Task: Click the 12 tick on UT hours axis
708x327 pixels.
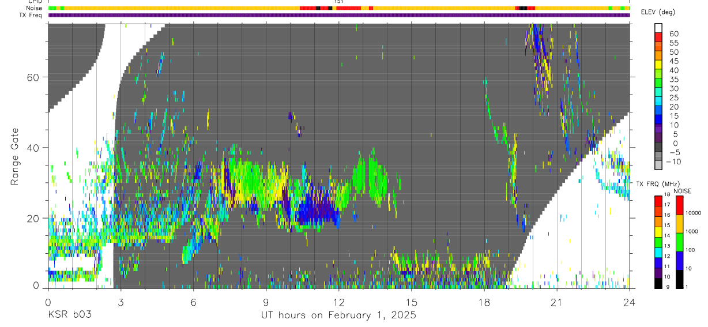Action: 339,301
